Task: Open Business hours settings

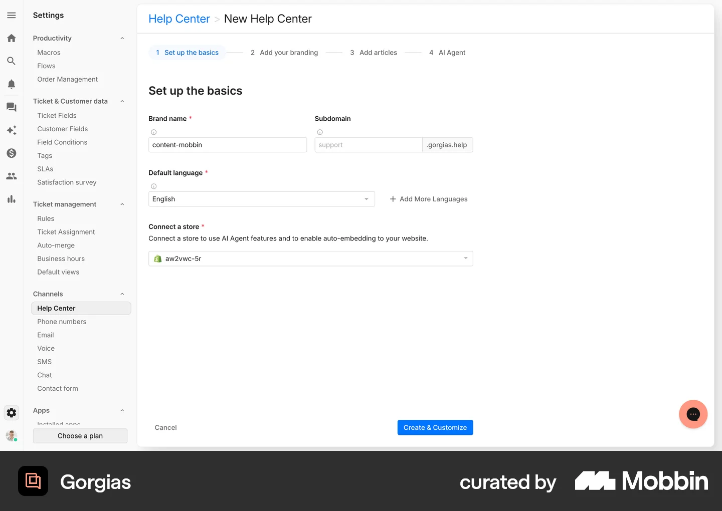Action: pyautogui.click(x=61, y=259)
